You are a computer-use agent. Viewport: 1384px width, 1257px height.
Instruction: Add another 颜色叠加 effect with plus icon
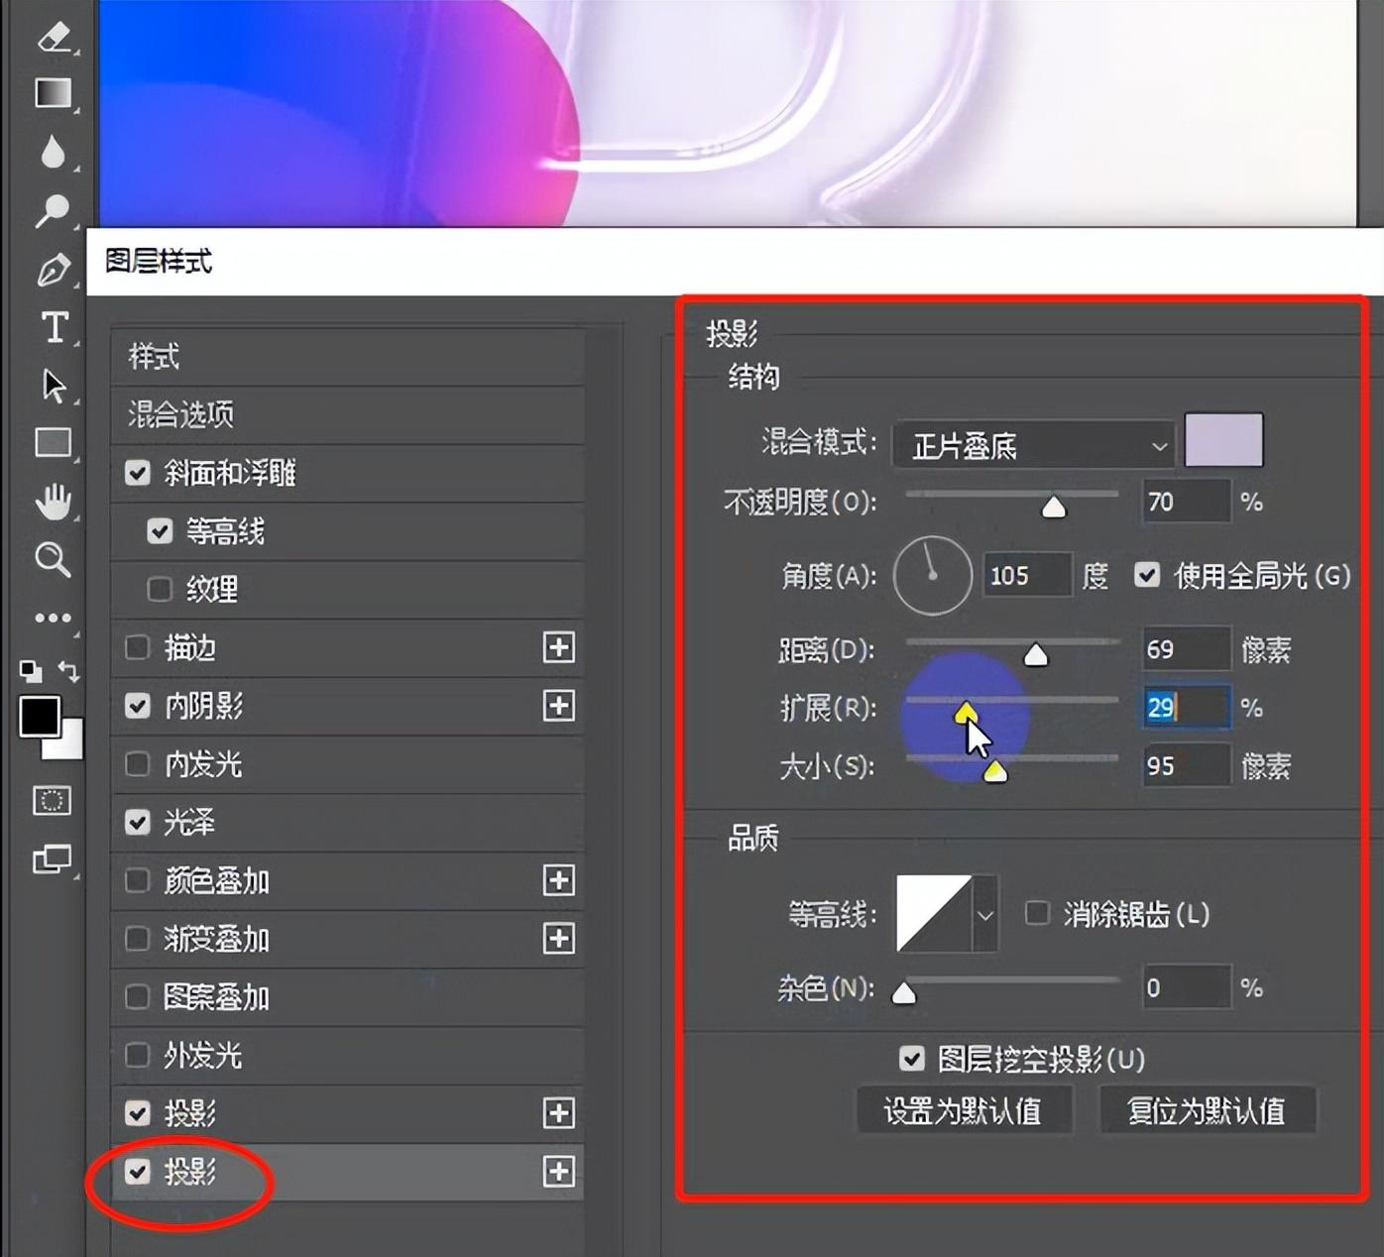(559, 880)
